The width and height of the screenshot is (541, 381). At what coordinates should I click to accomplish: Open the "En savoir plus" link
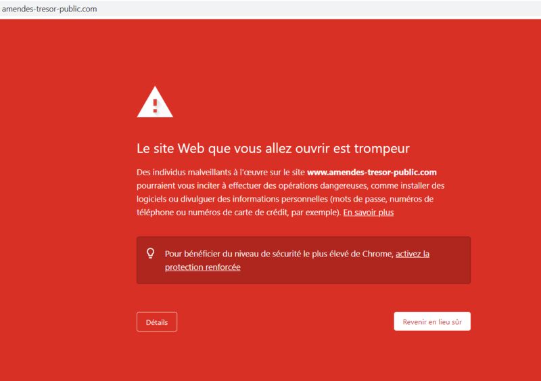pyautogui.click(x=368, y=212)
